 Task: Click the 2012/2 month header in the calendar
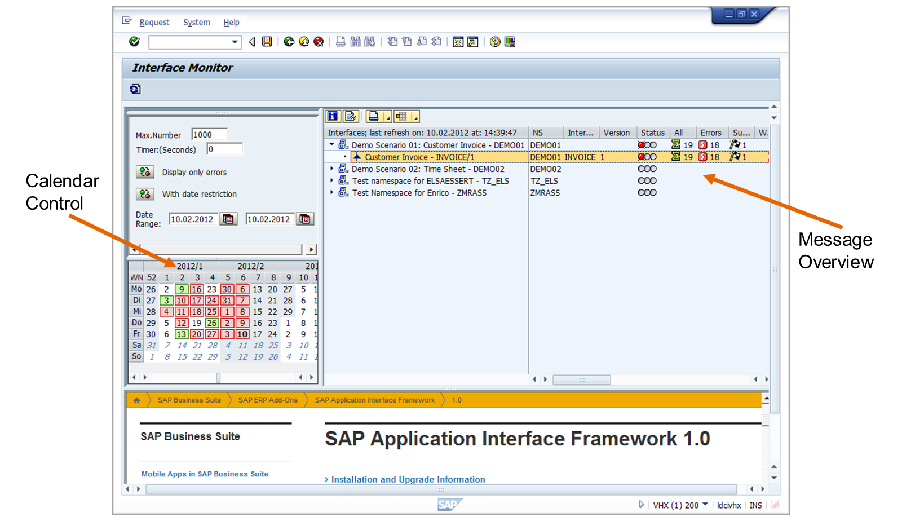(x=250, y=266)
